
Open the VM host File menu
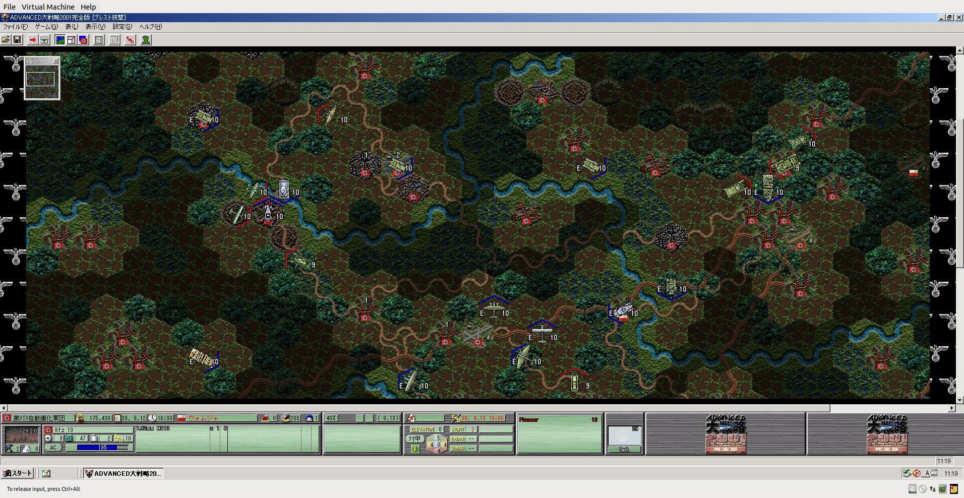(x=10, y=7)
